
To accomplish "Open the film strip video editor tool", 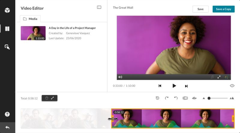I will pos(7,29).
